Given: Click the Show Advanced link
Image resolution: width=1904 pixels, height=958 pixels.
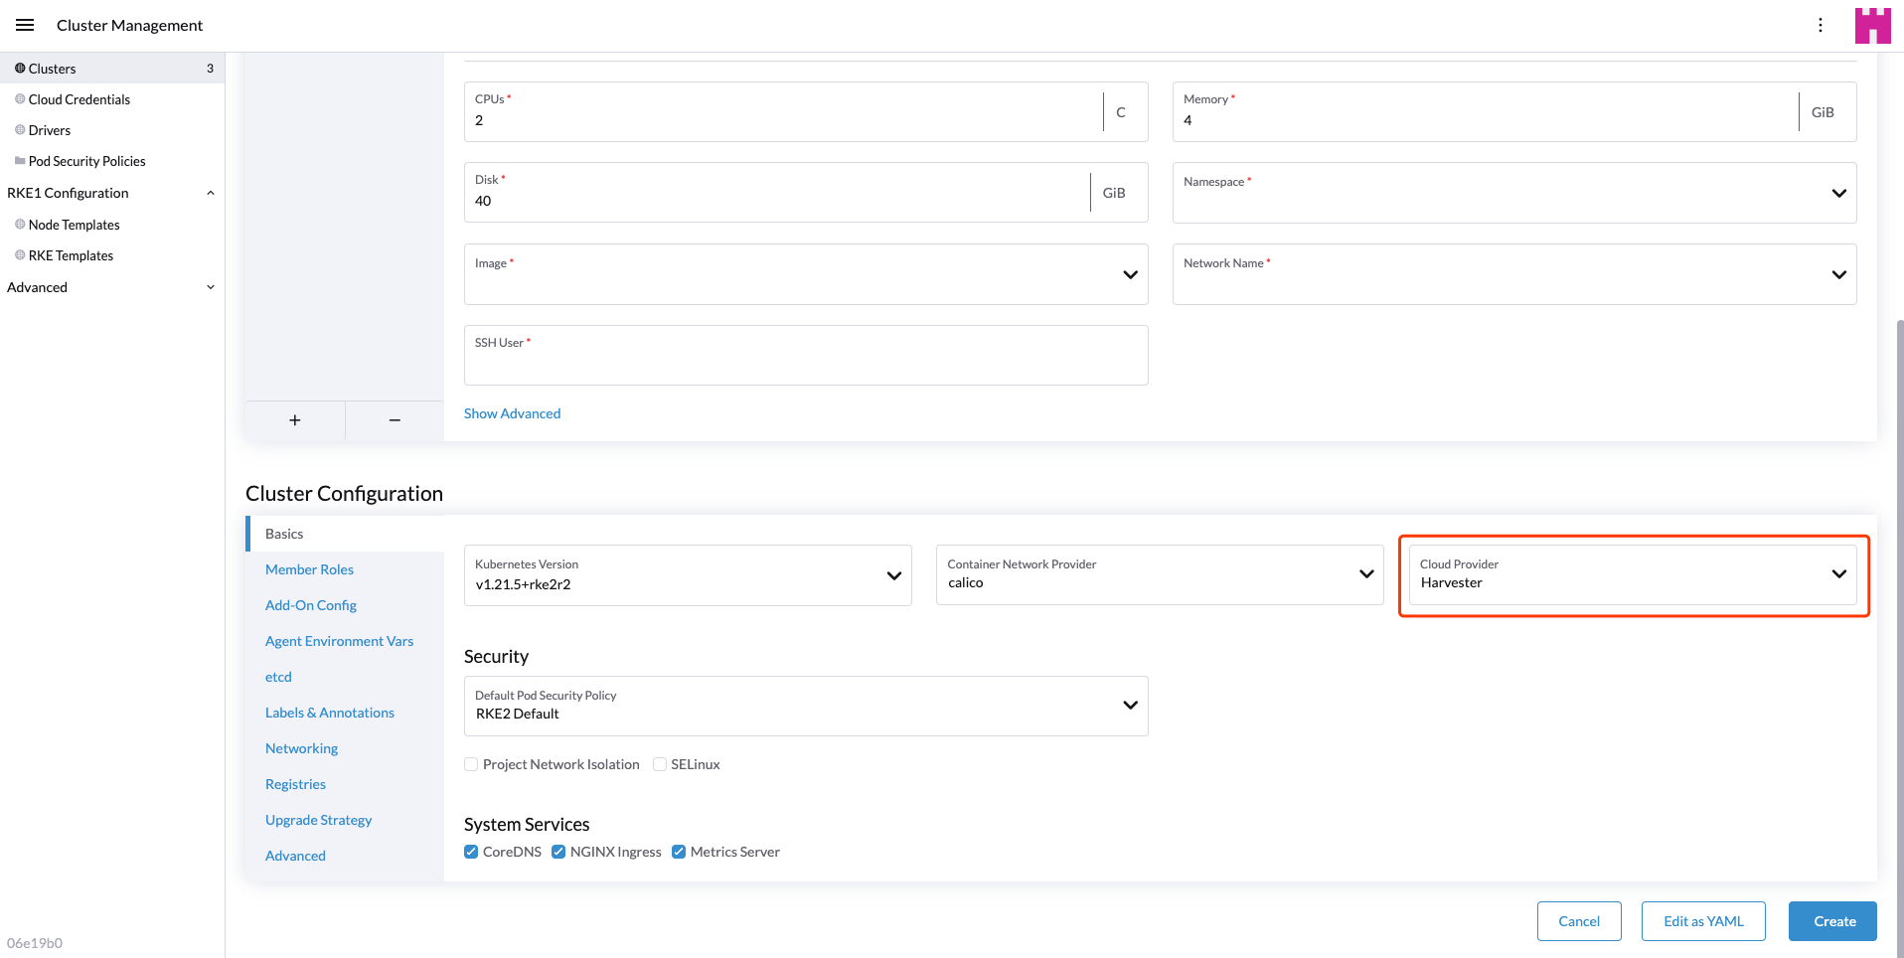Looking at the screenshot, I should tap(512, 413).
